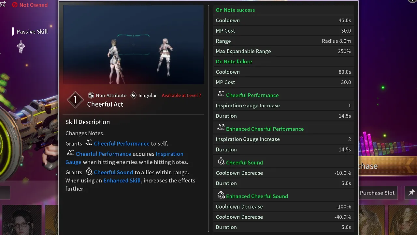Click the Cheerful Performance icon in stats list
Viewport: 417px width, 235px height.
[x=221, y=95]
